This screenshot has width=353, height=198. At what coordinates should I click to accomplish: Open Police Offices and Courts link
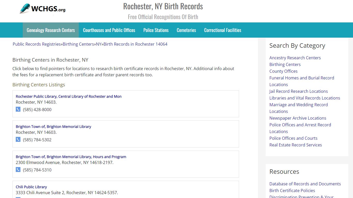coord(293,138)
